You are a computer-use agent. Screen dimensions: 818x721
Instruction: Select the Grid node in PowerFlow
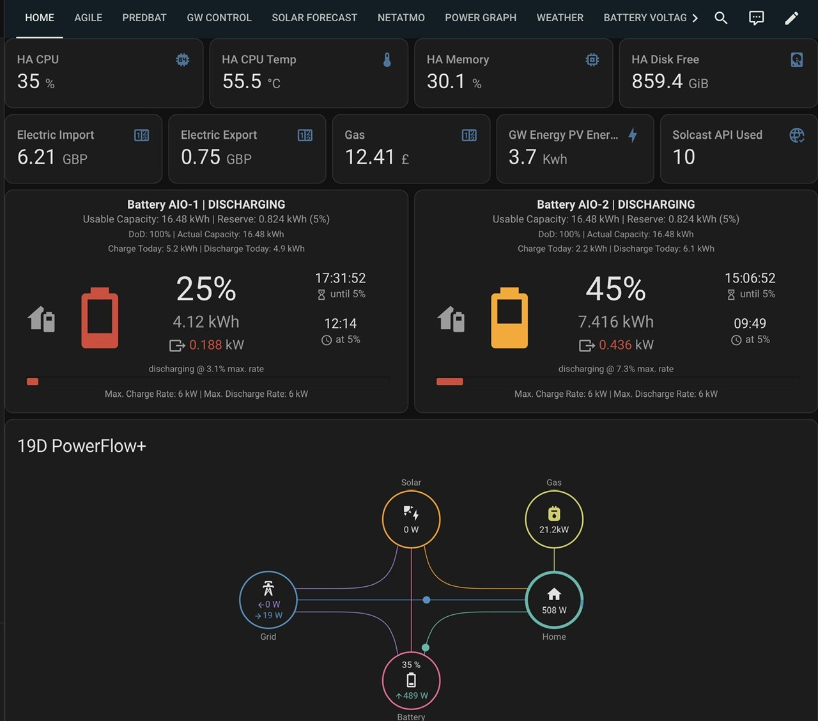268,600
